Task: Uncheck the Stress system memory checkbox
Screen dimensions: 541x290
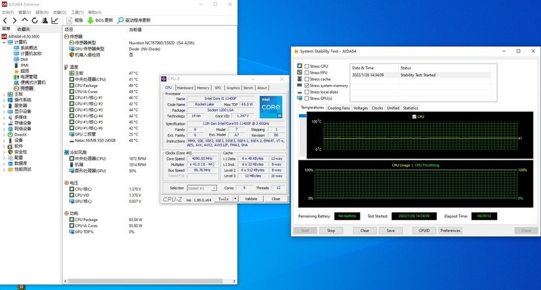Action: [x=307, y=86]
